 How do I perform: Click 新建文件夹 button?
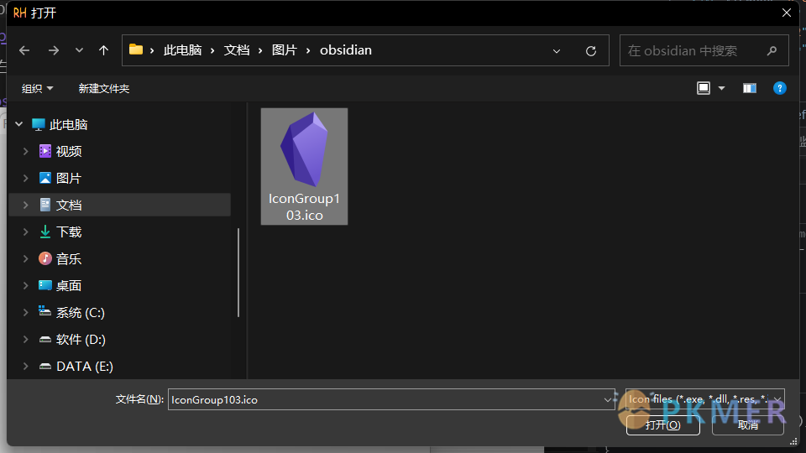click(x=104, y=89)
